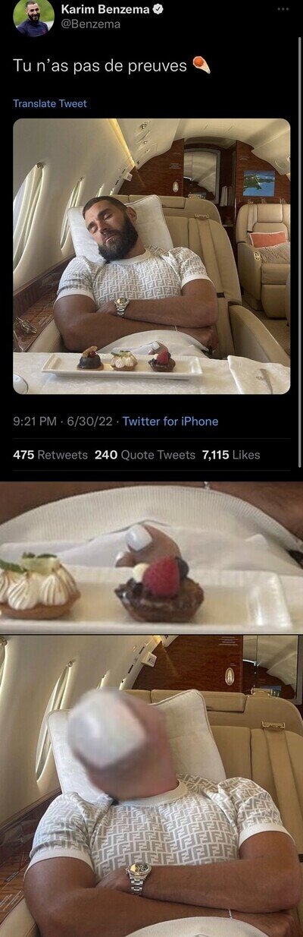
Task: Open the Twitter for iPhone source link
Action: 170,421
